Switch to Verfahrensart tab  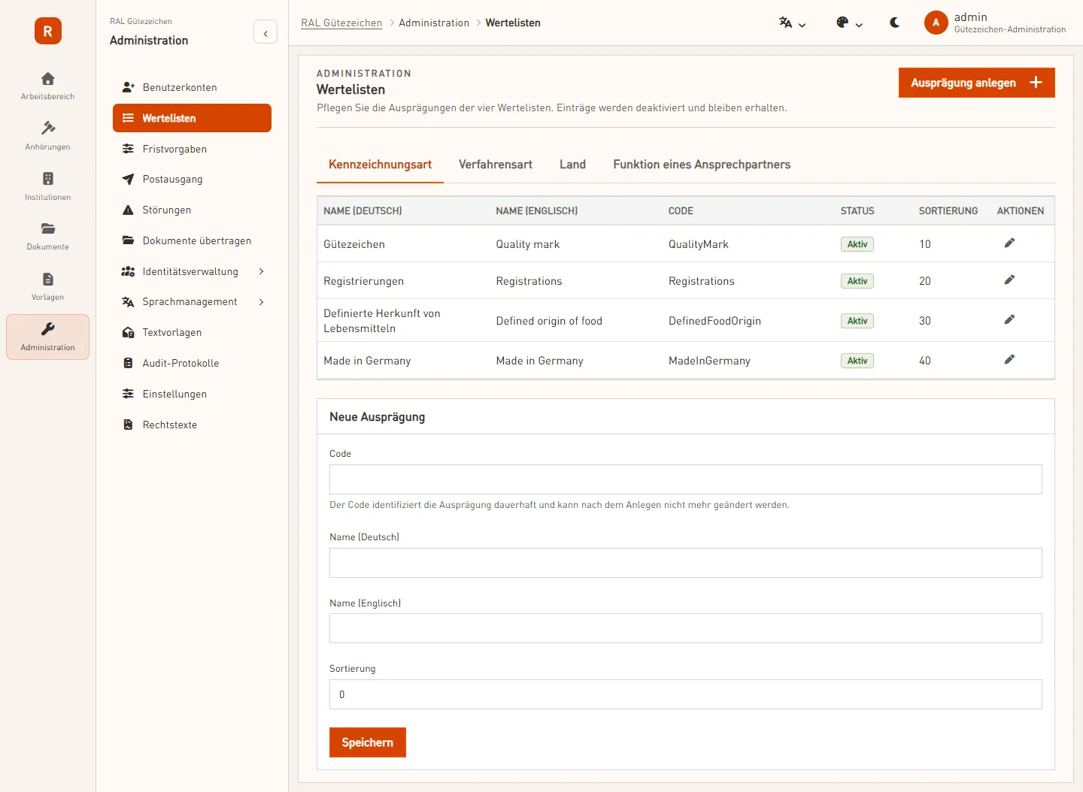click(x=496, y=165)
